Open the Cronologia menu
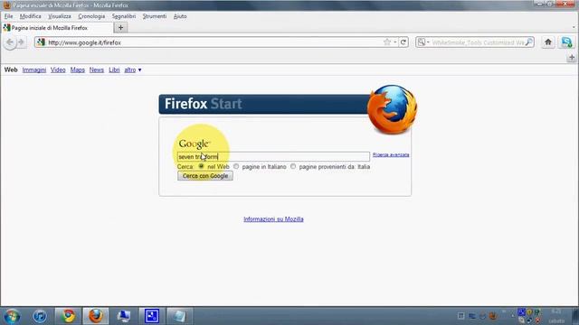Viewport: 579px width, 325px height. 91,16
